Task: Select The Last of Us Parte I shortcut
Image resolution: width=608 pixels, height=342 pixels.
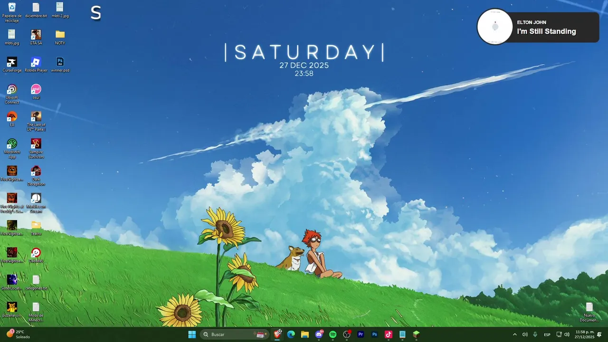Action: pyautogui.click(x=36, y=122)
